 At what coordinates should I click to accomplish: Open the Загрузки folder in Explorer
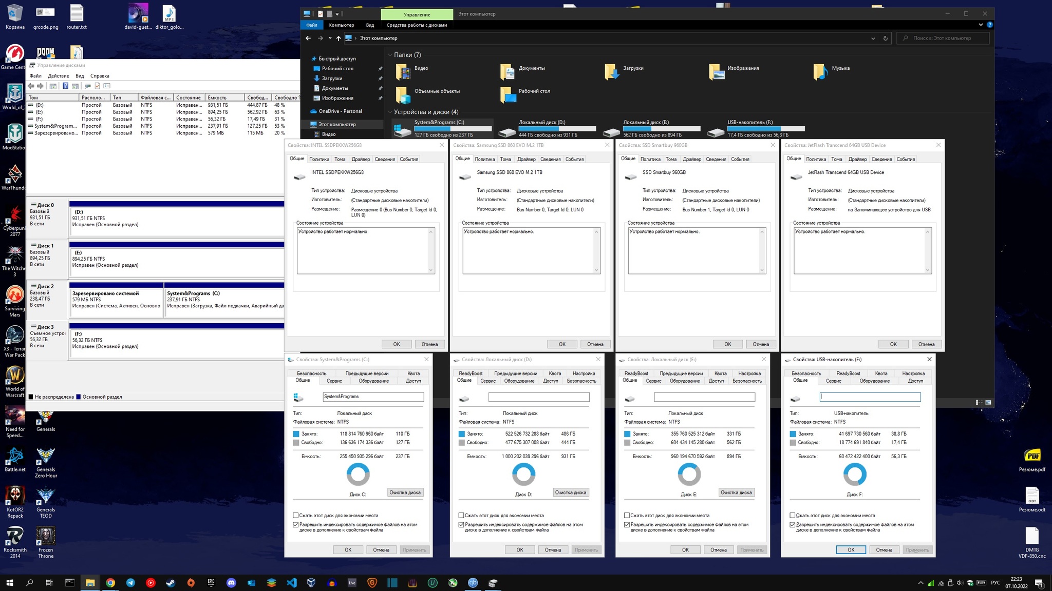point(625,72)
